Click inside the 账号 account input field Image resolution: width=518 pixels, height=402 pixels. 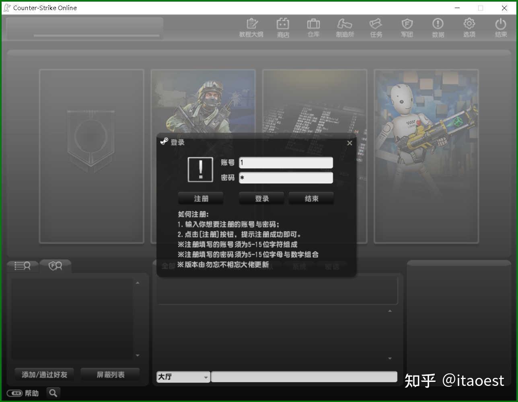[286, 163]
